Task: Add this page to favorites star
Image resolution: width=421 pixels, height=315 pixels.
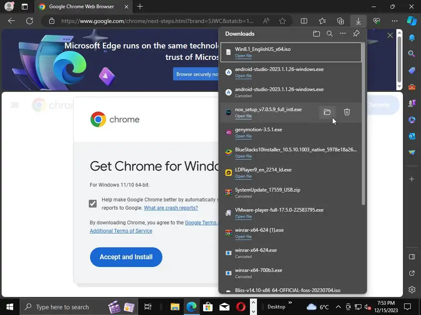Action: coord(282,21)
